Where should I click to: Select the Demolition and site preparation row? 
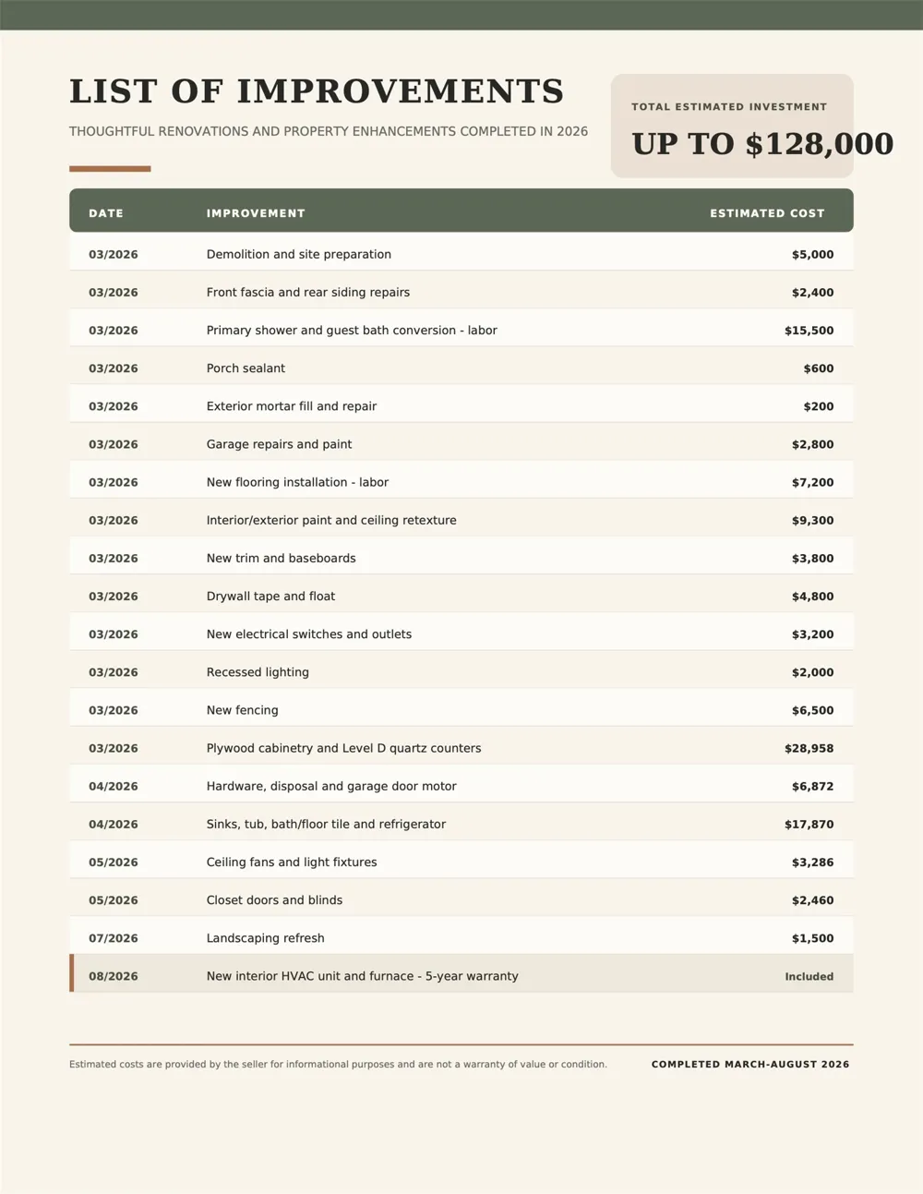click(461, 254)
